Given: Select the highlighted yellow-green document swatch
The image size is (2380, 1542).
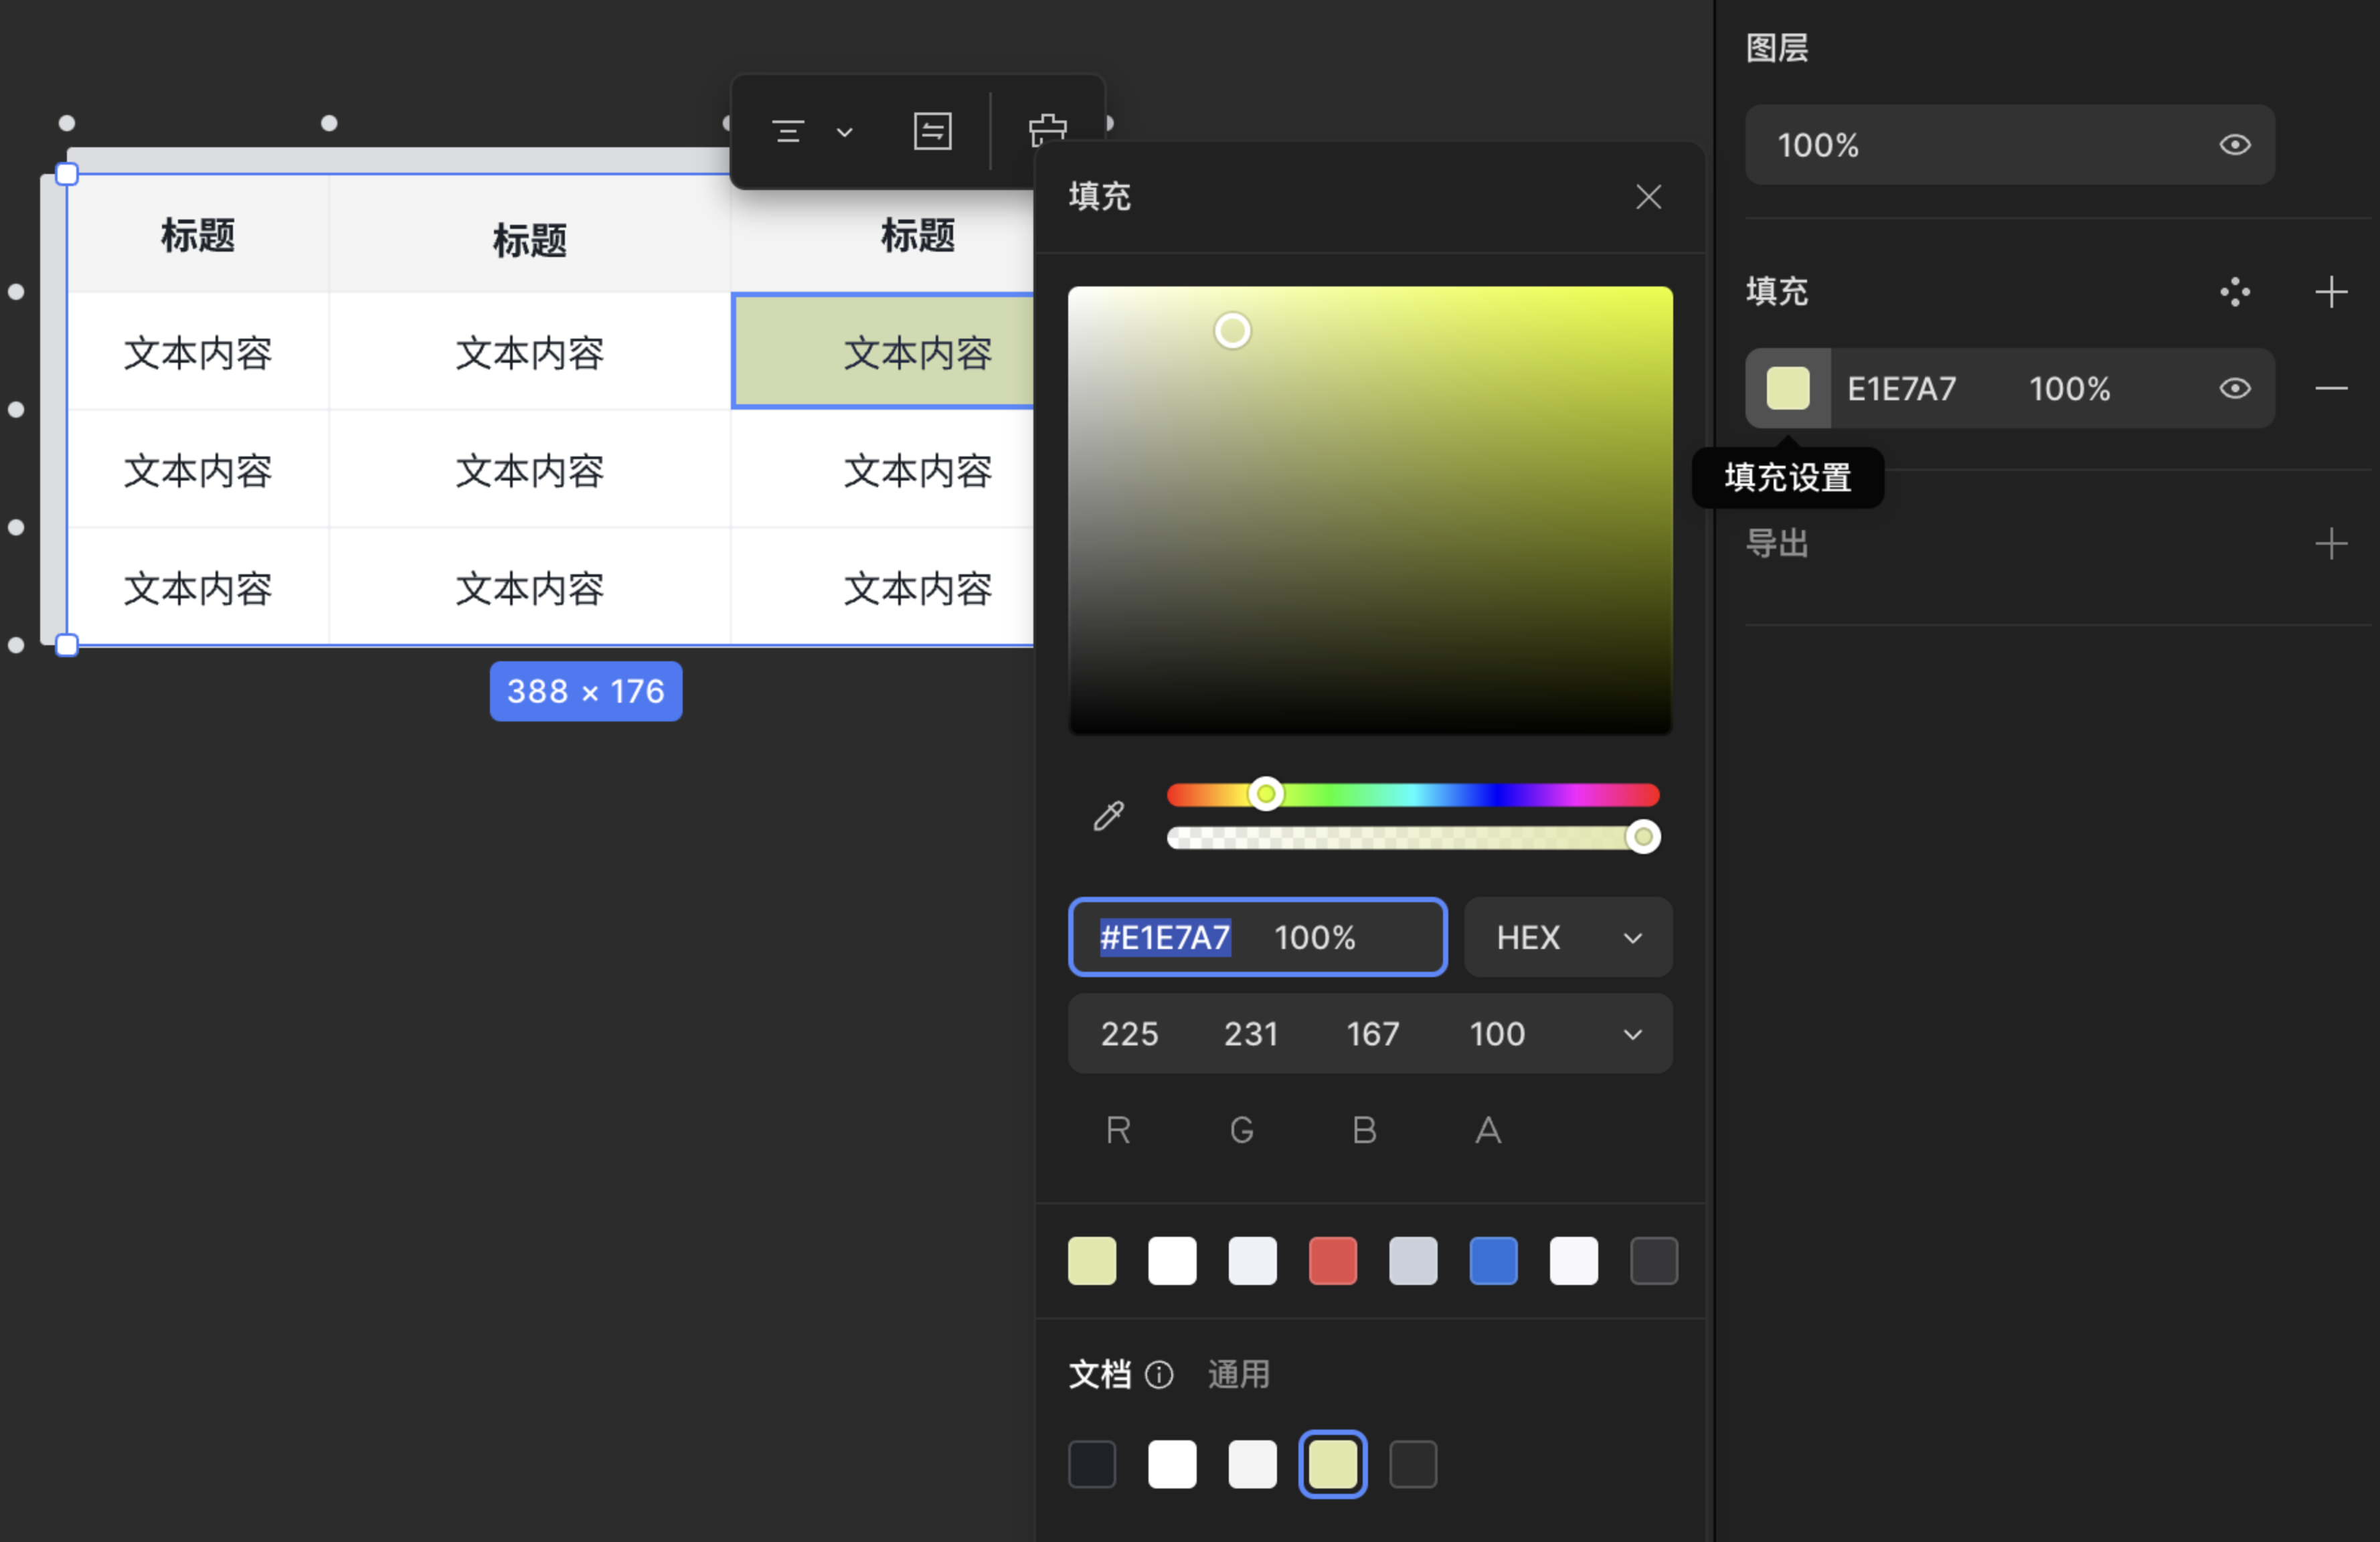Looking at the screenshot, I should [1332, 1465].
